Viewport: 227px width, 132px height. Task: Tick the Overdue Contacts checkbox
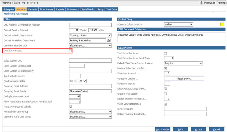pyautogui.click(x=70, y=51)
